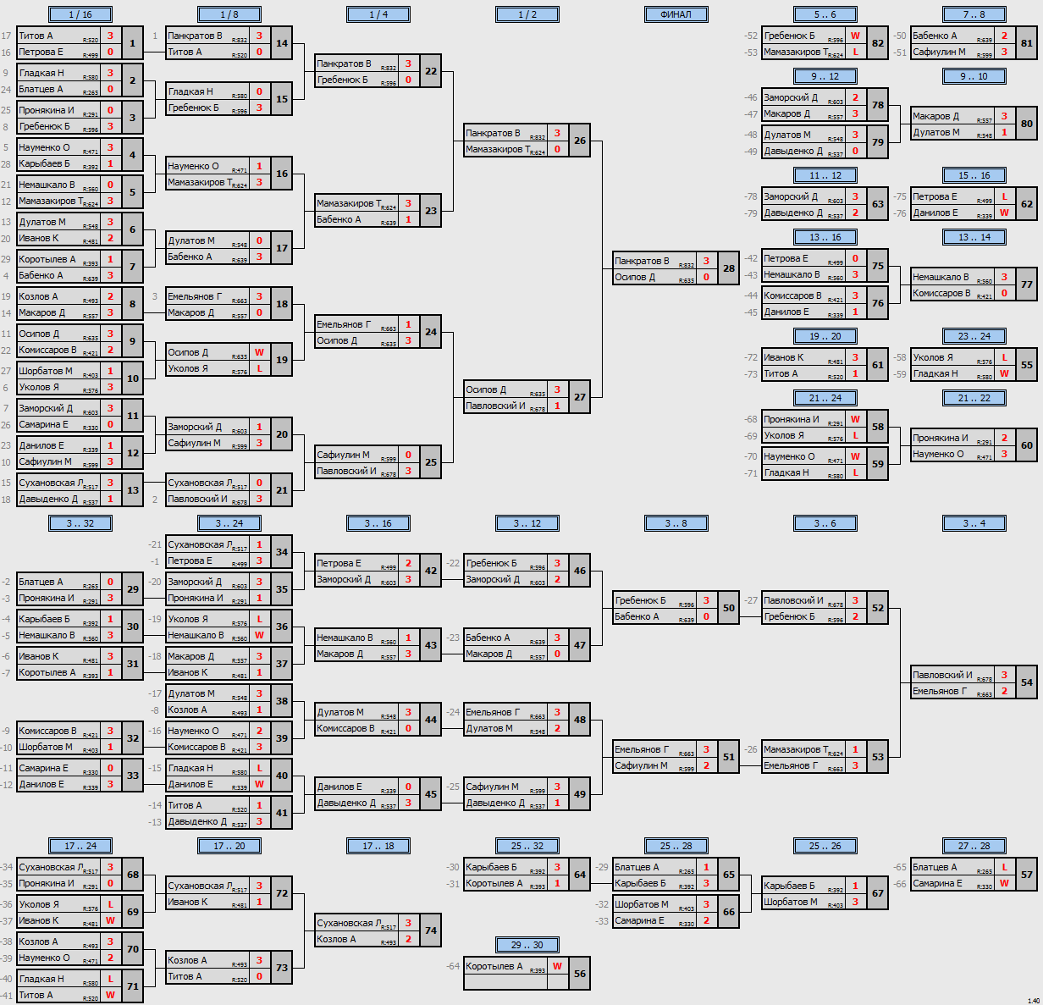Open the "21 .. 24" placement header
1043x1005 pixels.
(x=825, y=398)
